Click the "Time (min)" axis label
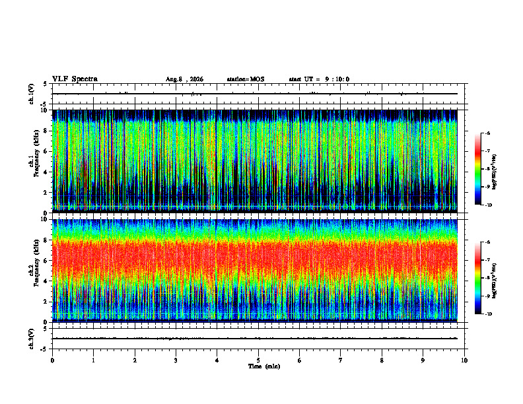Screen dimensions: 523x404 [x=264, y=366]
